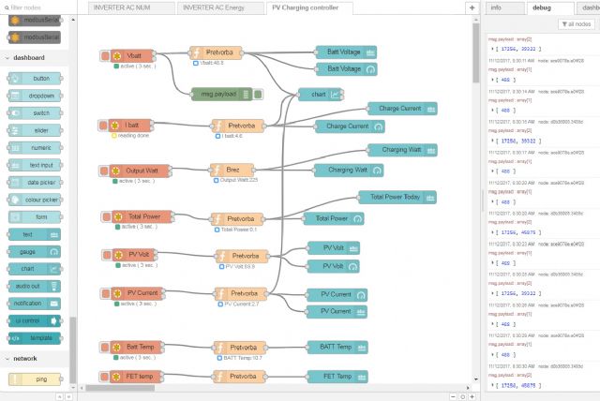The height and width of the screenshot is (401, 600).
Task: Select the notification node in the palette
Action: click(35, 304)
